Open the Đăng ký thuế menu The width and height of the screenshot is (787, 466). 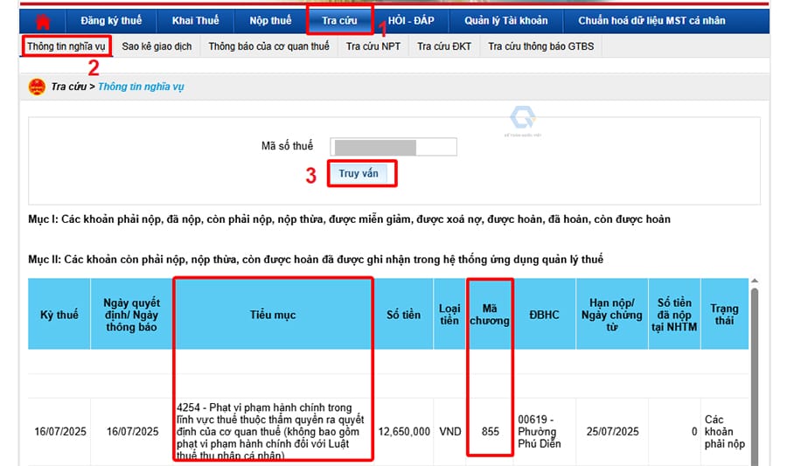(x=111, y=21)
